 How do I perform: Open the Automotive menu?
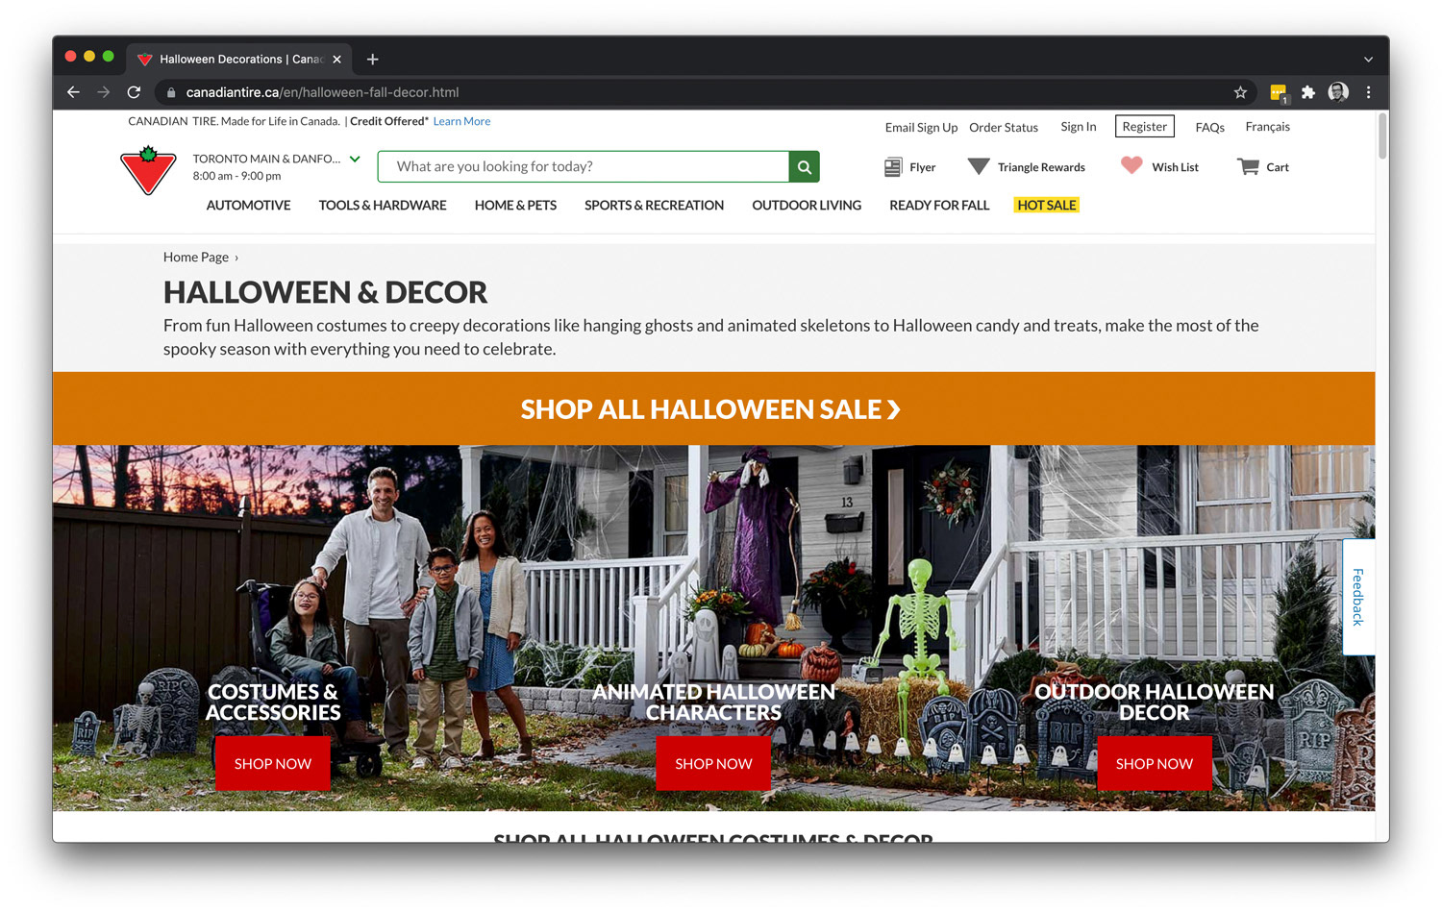pyautogui.click(x=248, y=205)
